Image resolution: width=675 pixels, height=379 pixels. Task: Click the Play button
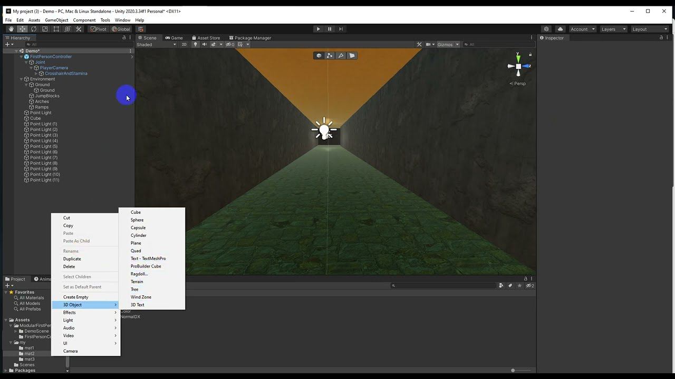[x=318, y=29]
